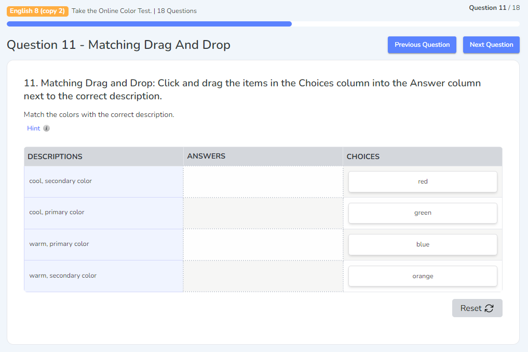Select the red choice card
This screenshot has width=528, height=352.
point(423,182)
